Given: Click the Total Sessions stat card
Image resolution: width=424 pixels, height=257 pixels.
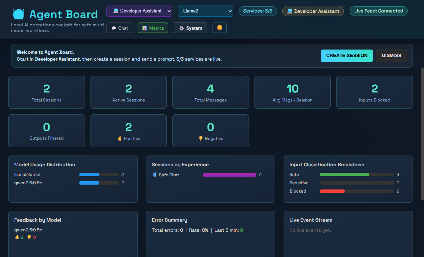Looking at the screenshot, I should coord(46,92).
